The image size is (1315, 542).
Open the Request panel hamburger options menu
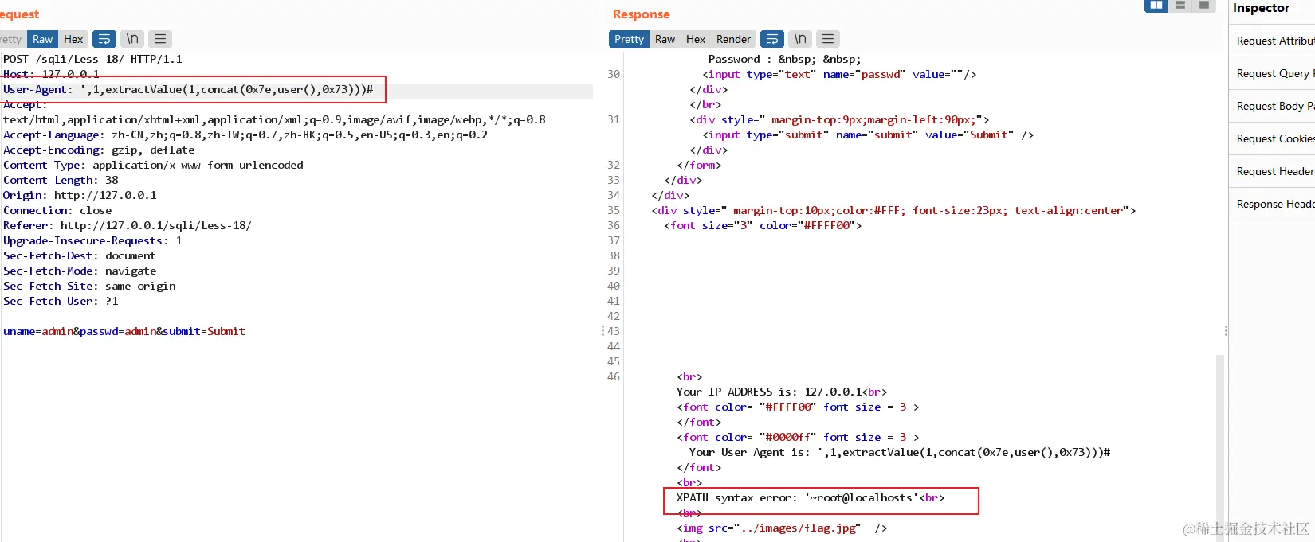click(160, 39)
